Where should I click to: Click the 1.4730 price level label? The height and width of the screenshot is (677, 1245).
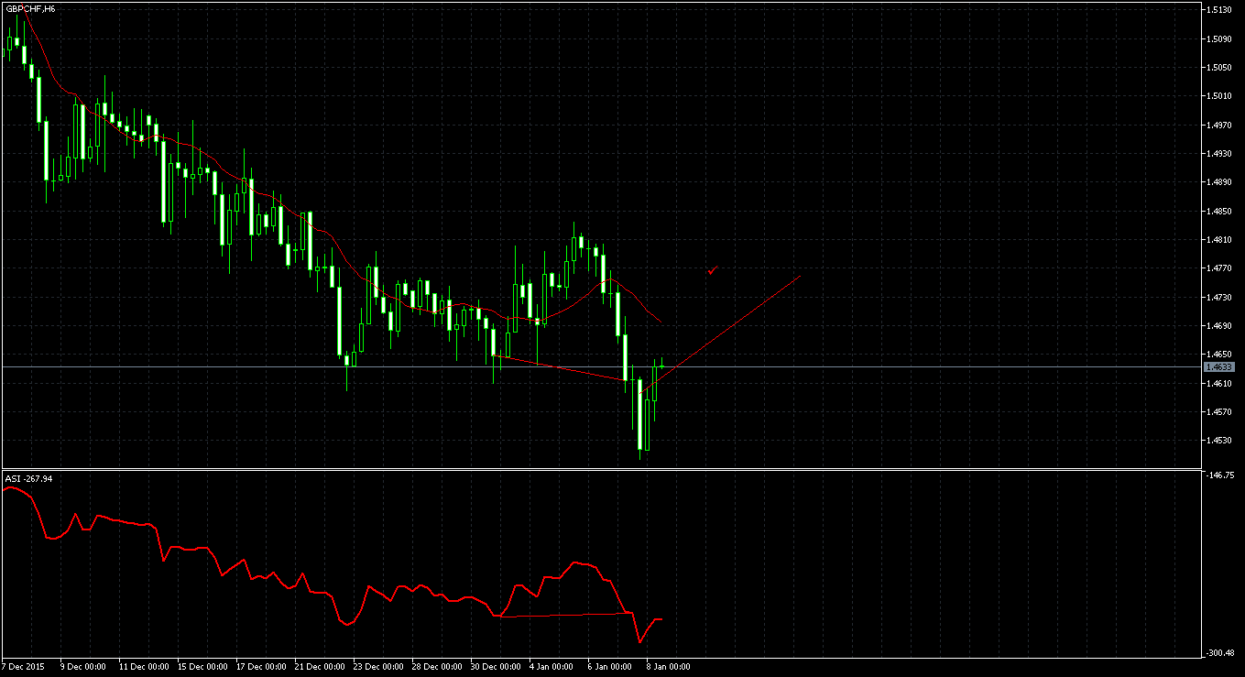click(x=1219, y=297)
